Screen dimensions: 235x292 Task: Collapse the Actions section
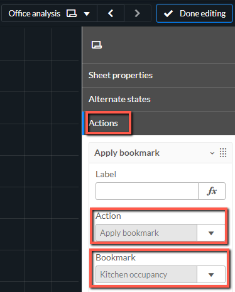click(159, 123)
